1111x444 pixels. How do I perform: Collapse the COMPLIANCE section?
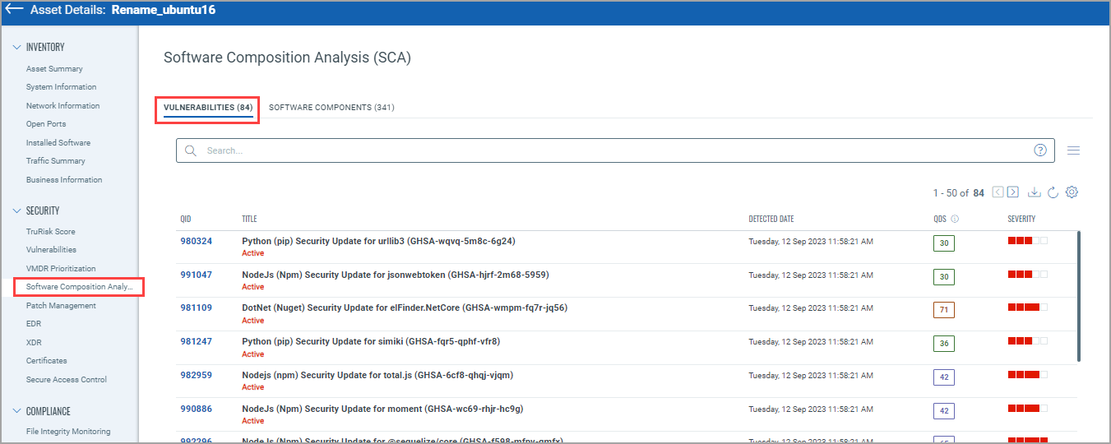pyautogui.click(x=17, y=411)
